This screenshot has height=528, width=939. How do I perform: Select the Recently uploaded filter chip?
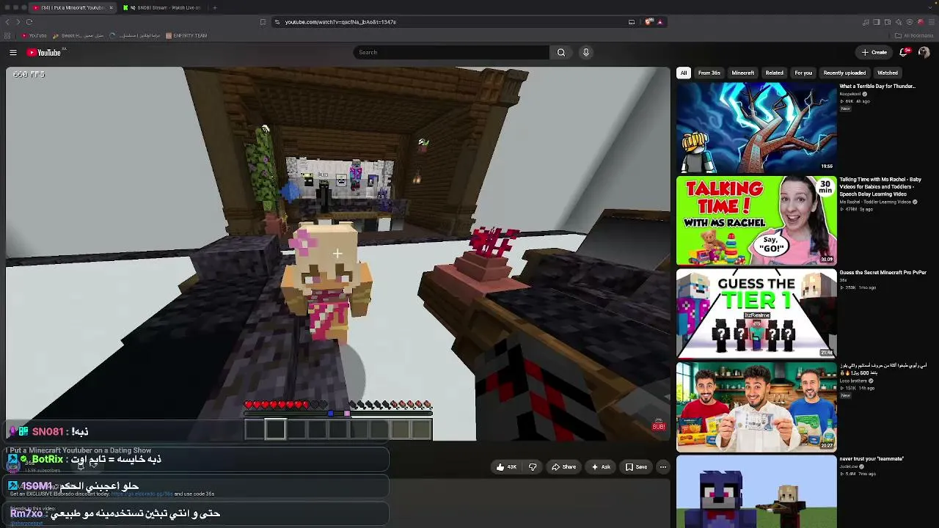844,73
